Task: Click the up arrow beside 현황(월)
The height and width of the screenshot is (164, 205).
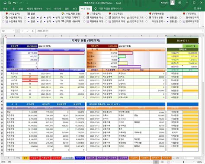Action: 168,17
